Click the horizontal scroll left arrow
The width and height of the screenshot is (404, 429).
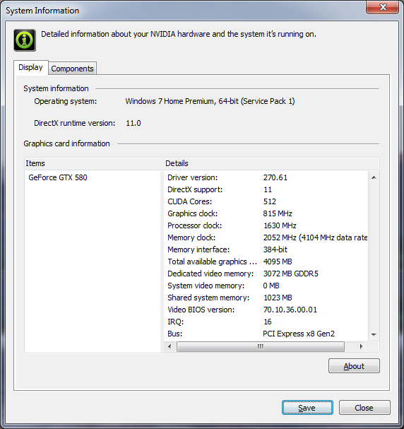point(170,346)
